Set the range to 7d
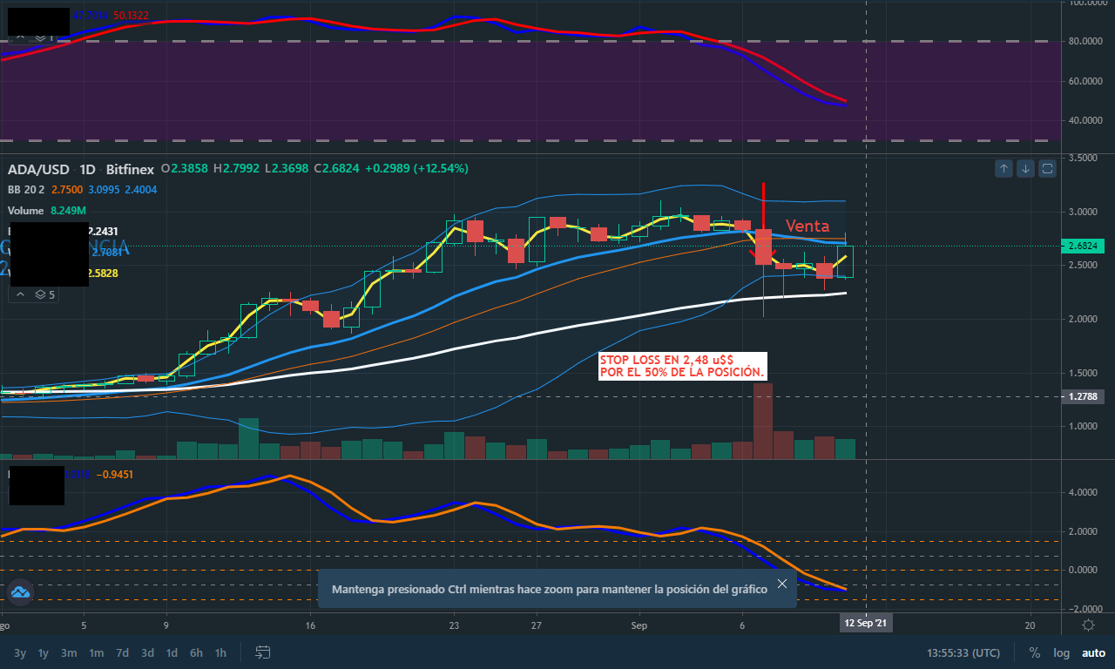1115x669 pixels. pos(123,652)
